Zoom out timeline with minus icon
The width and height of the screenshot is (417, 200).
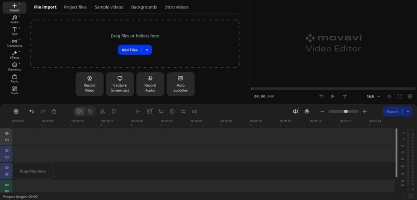coord(322,111)
